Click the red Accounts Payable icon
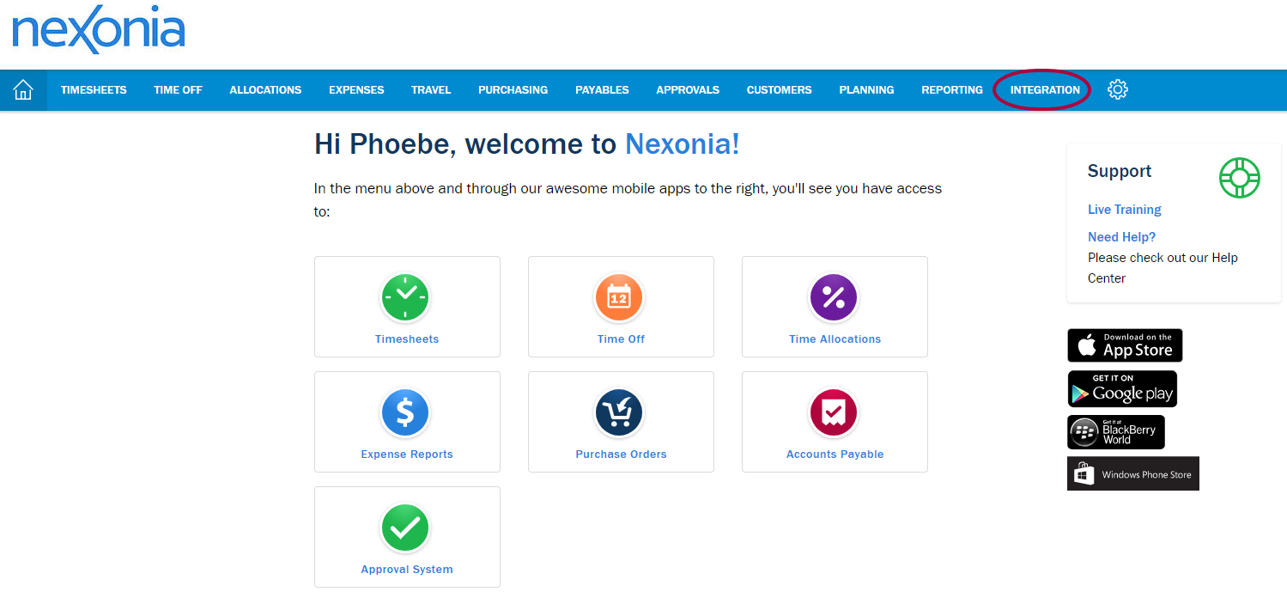The width and height of the screenshot is (1287, 598). [x=834, y=412]
